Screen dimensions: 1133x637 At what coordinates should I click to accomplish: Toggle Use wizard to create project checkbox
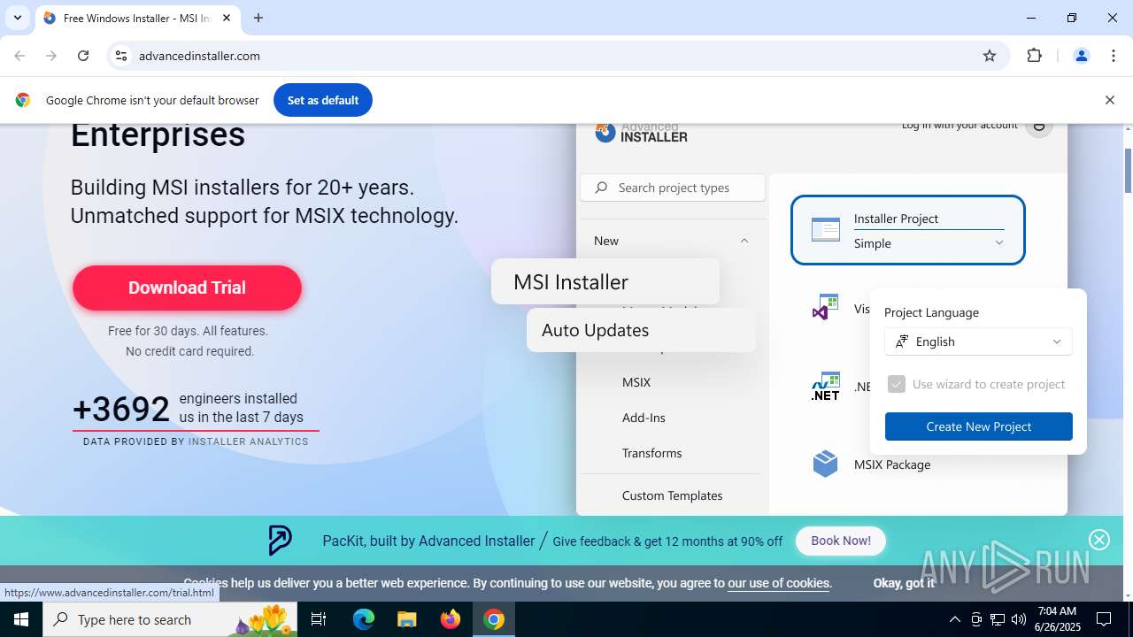click(897, 384)
